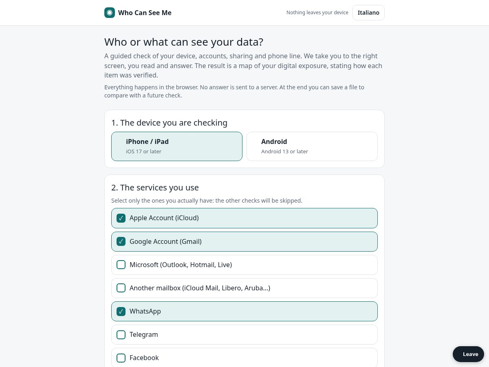Viewport: 489px width, 367px height.
Task: Select Android device option
Action: click(x=312, y=146)
